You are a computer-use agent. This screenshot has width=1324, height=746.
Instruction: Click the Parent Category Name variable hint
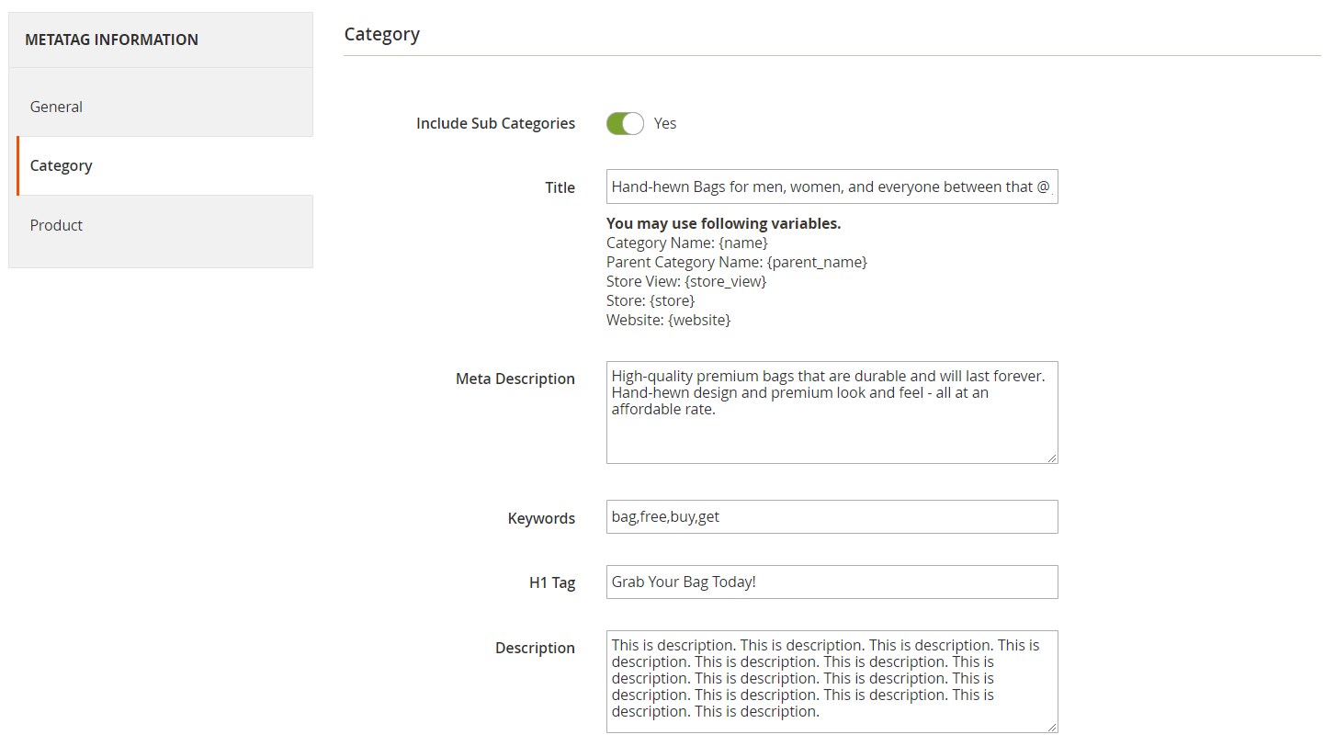736,262
